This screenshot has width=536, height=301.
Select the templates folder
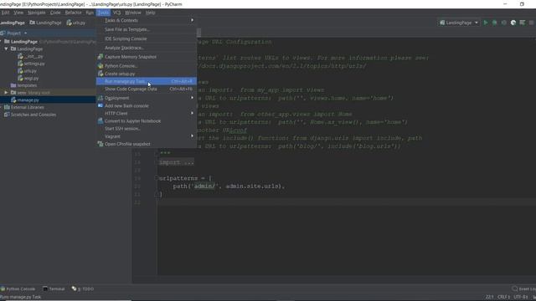pyautogui.click(x=23, y=85)
